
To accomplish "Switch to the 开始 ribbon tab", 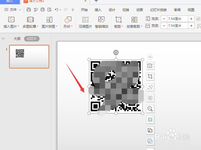I will [84, 10].
